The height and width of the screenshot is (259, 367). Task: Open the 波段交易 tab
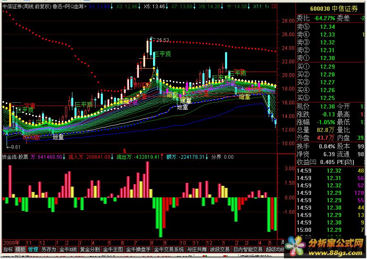[220, 250]
